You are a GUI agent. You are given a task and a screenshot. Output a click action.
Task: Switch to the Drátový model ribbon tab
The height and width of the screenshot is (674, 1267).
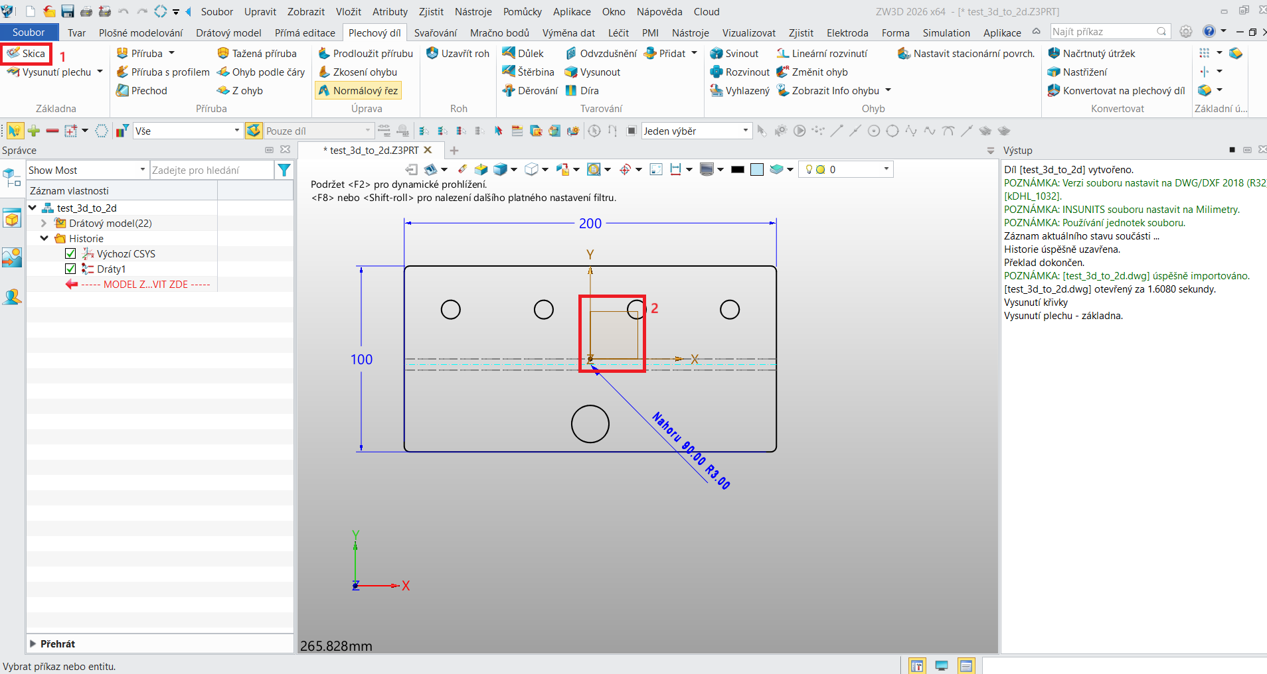[228, 33]
